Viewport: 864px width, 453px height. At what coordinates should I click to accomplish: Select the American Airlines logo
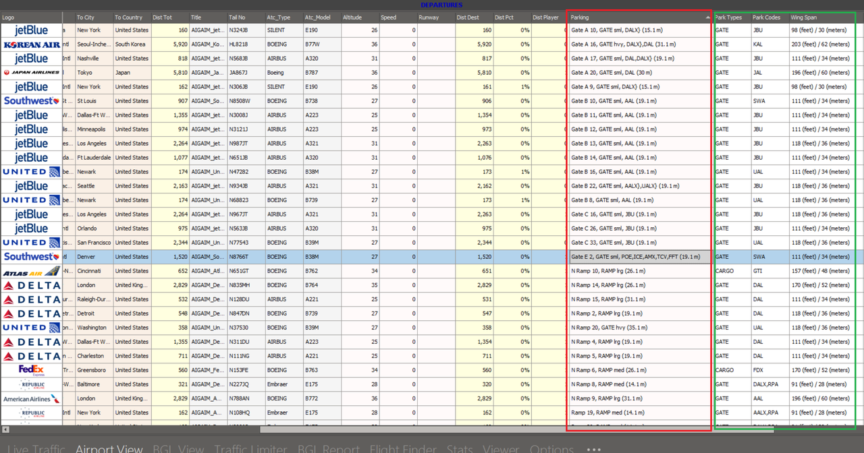(31, 398)
